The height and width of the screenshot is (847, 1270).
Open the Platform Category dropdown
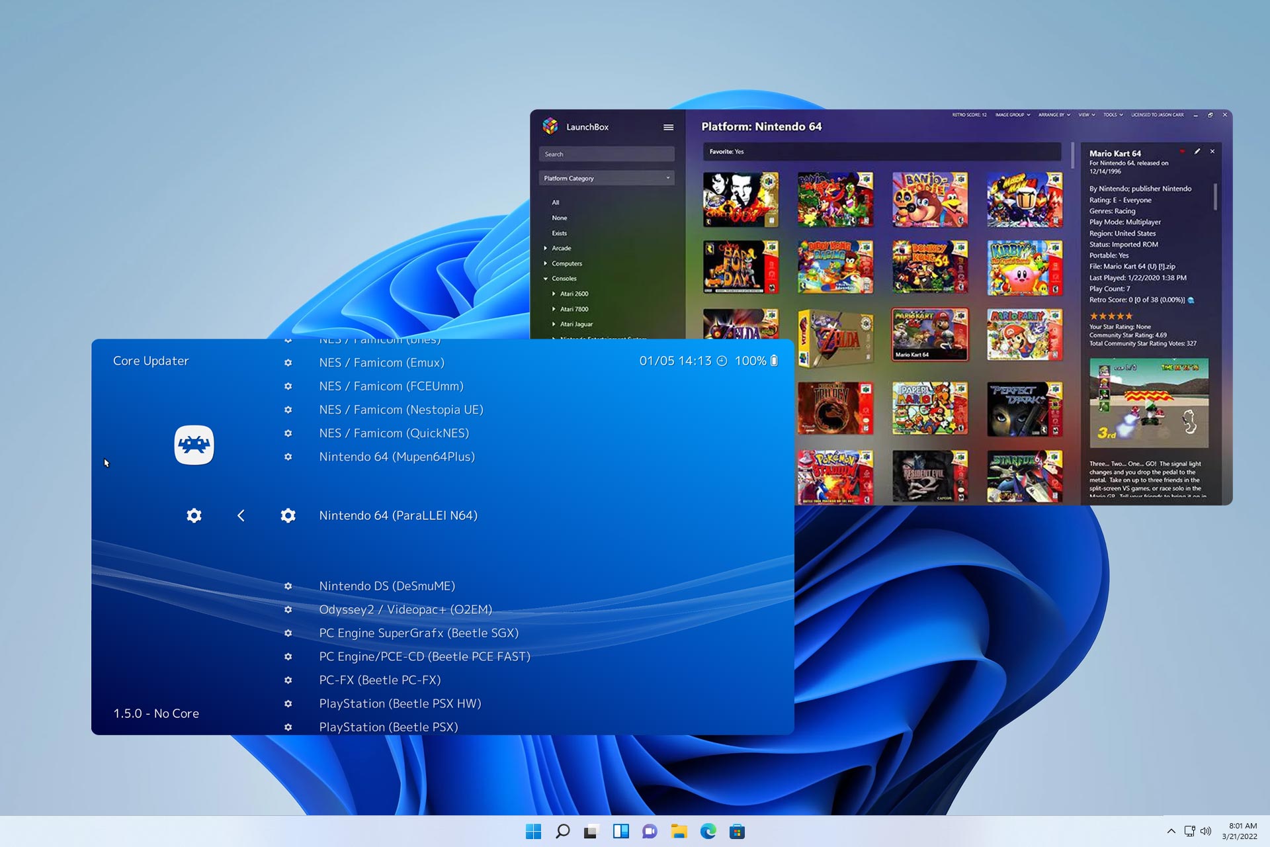tap(607, 178)
